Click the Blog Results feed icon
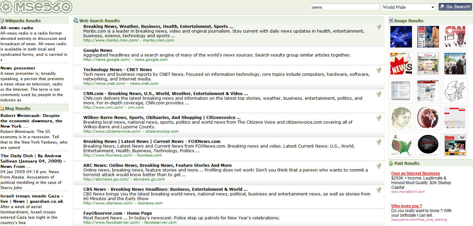The width and height of the screenshot is (473, 226). pyautogui.click(x=2, y=108)
